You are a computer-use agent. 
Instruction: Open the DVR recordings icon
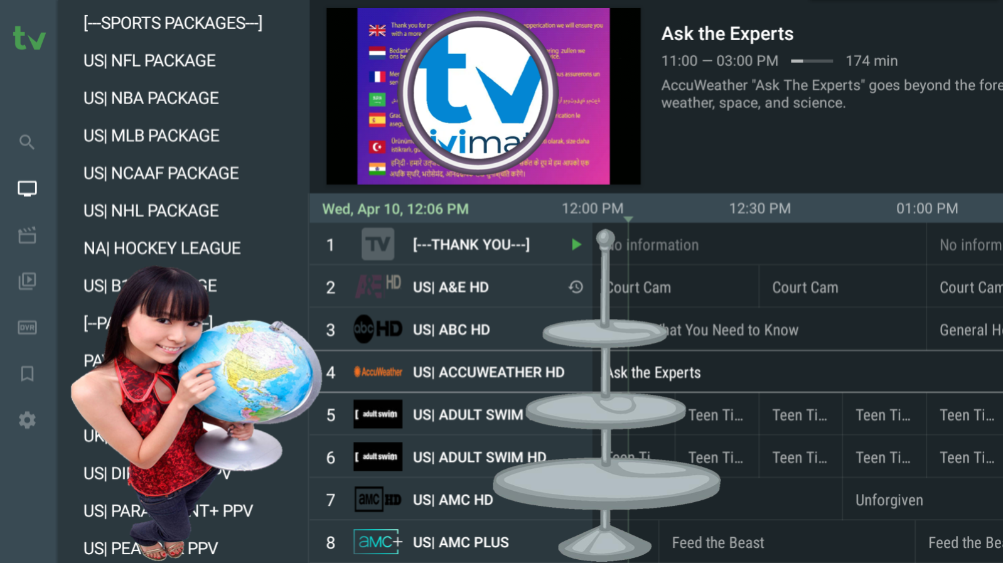point(27,328)
